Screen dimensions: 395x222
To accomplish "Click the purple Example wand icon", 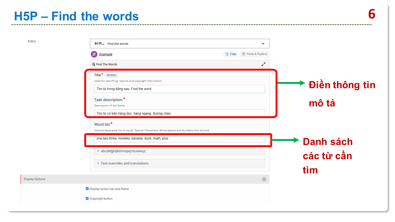I will 94,54.
